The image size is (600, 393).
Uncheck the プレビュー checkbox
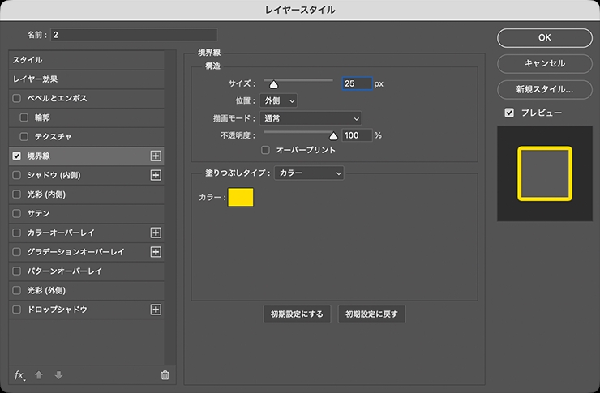click(x=509, y=113)
